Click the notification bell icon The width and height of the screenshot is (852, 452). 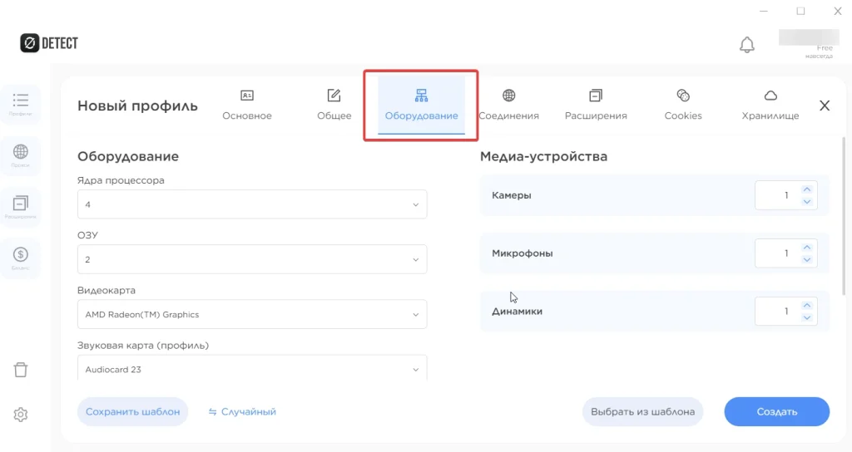[x=747, y=45]
